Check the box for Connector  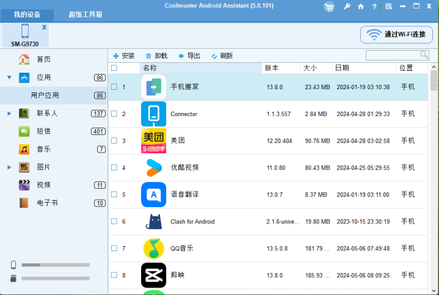pos(114,114)
